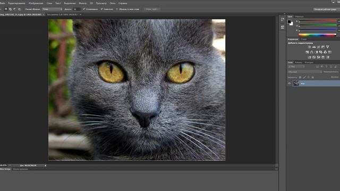Open the collapsed History panel icon
Image resolution: width=340 pixels, height=191 pixels.
(283, 20)
